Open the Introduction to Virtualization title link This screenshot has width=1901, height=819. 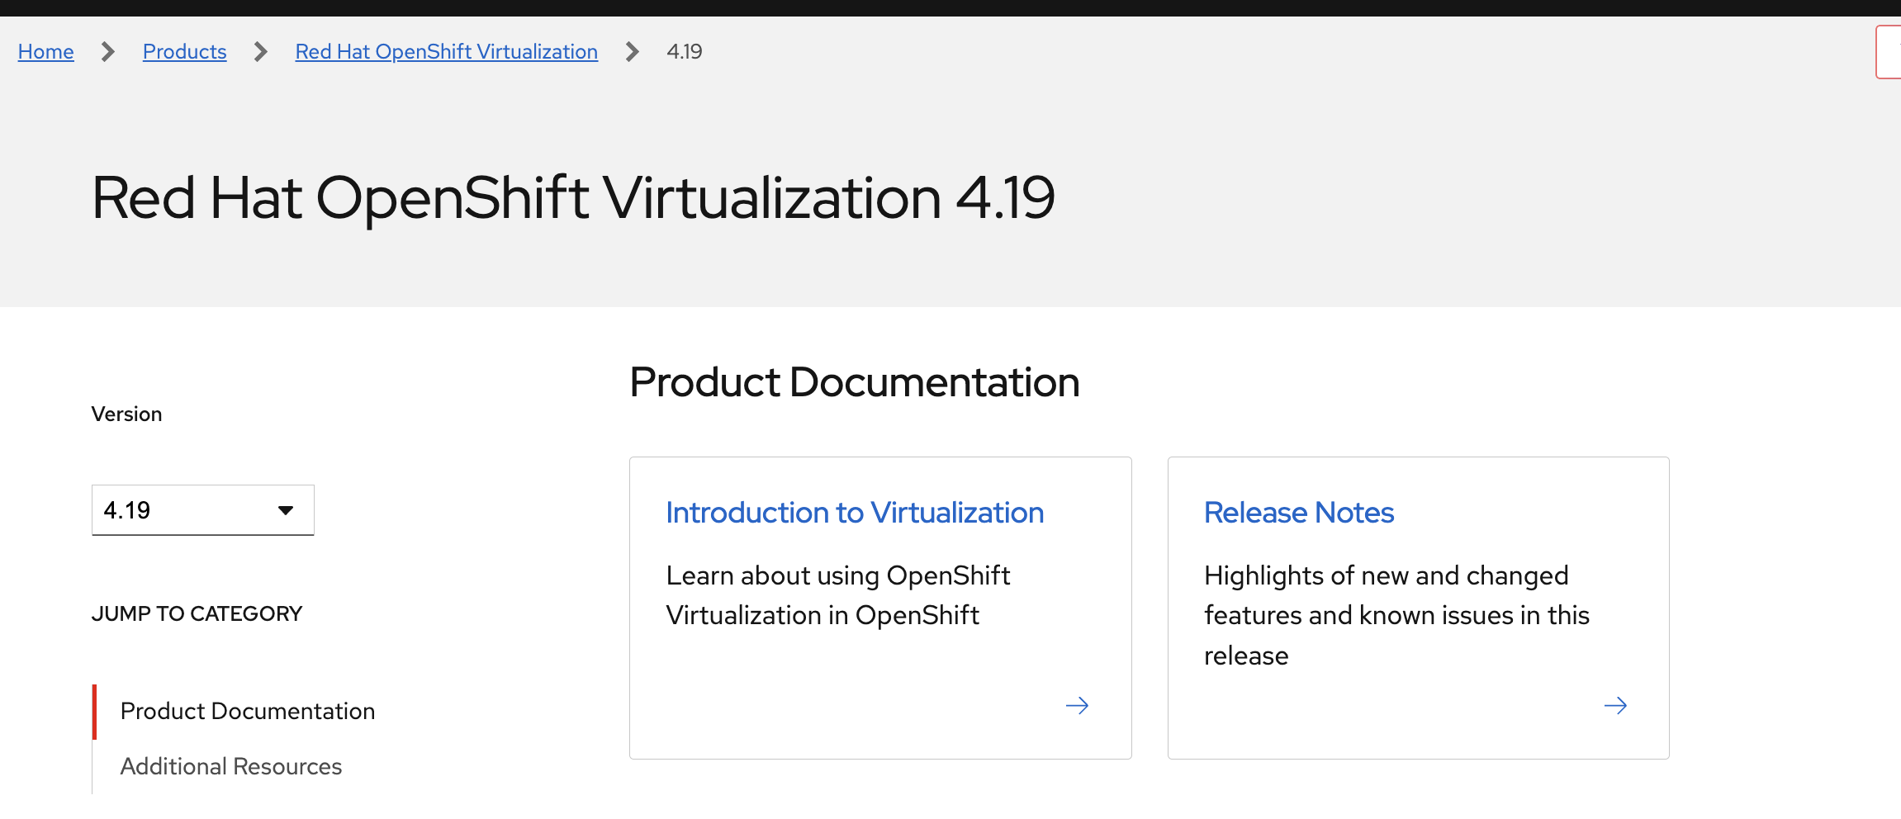(x=855, y=513)
